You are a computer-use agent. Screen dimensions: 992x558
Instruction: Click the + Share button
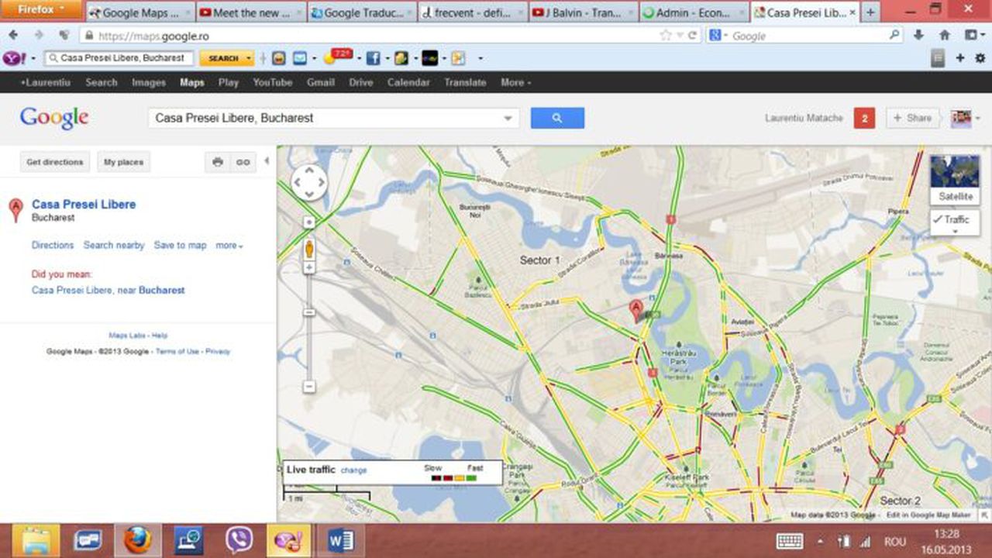(x=913, y=118)
